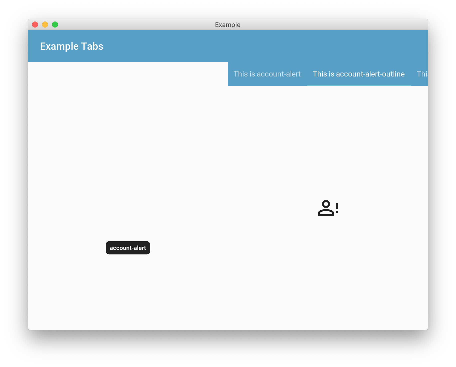The height and width of the screenshot is (367, 456).
Task: Click the 'Example' window title text
Action: 227,24
